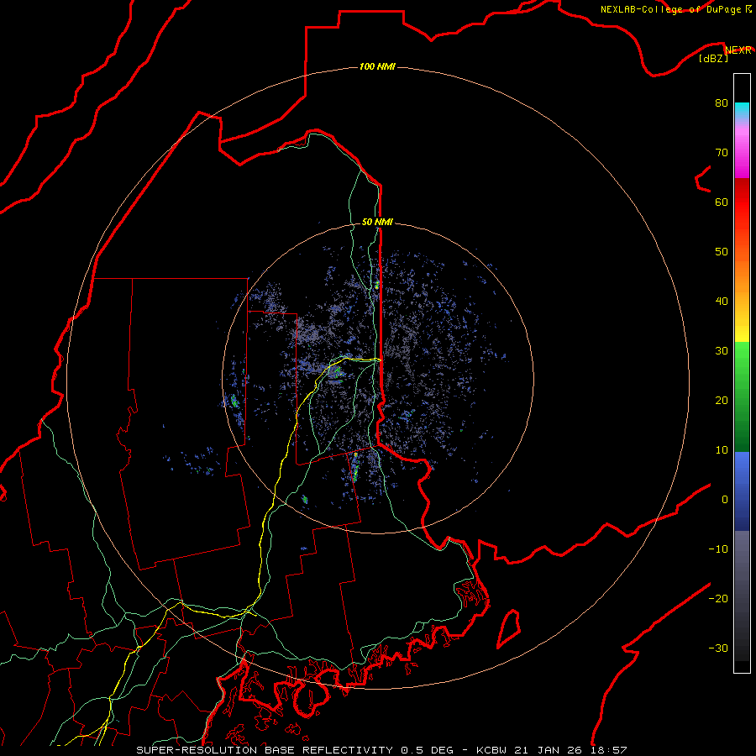Click the -10 value on the dBZ scale
Viewport: 756px width, 756px height.
718,549
